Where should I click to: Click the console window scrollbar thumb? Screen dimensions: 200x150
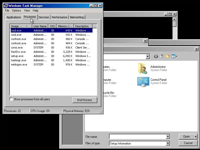[174, 24]
